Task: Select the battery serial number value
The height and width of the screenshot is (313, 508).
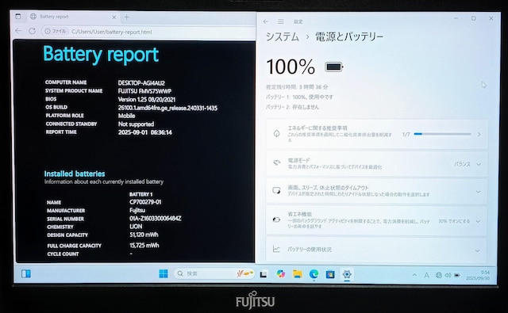Action: (156, 218)
